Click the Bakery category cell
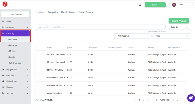The height and width of the screenshot is (104, 195). pos(90,93)
